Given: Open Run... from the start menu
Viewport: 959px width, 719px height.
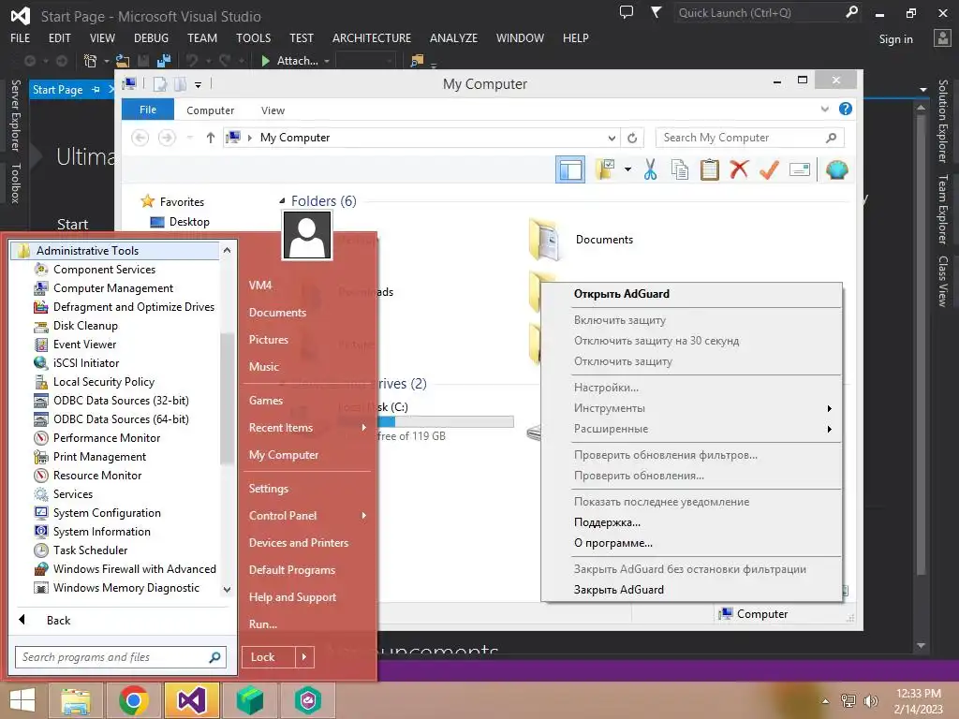Looking at the screenshot, I should click(263, 624).
